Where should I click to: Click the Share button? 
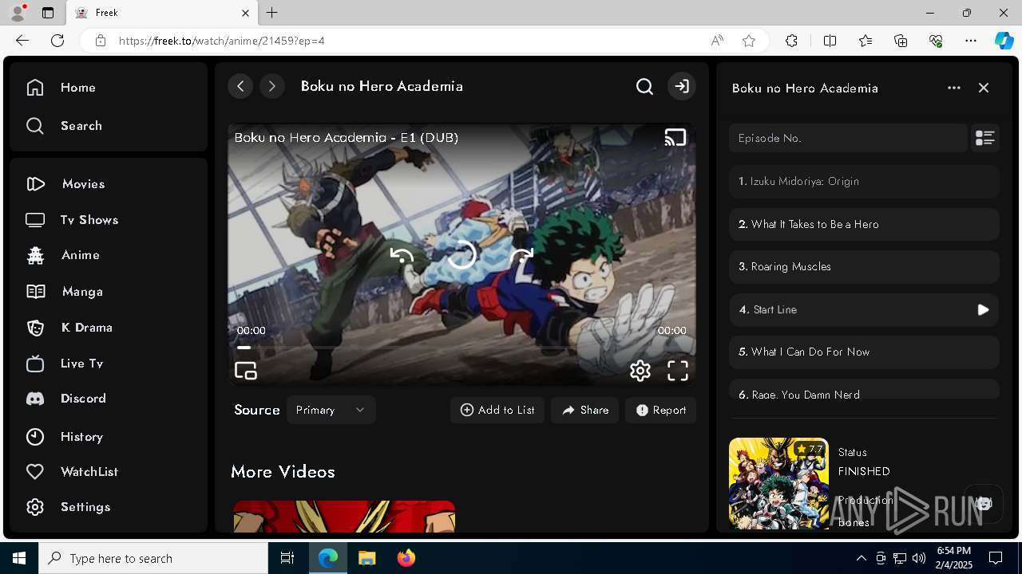pos(584,410)
